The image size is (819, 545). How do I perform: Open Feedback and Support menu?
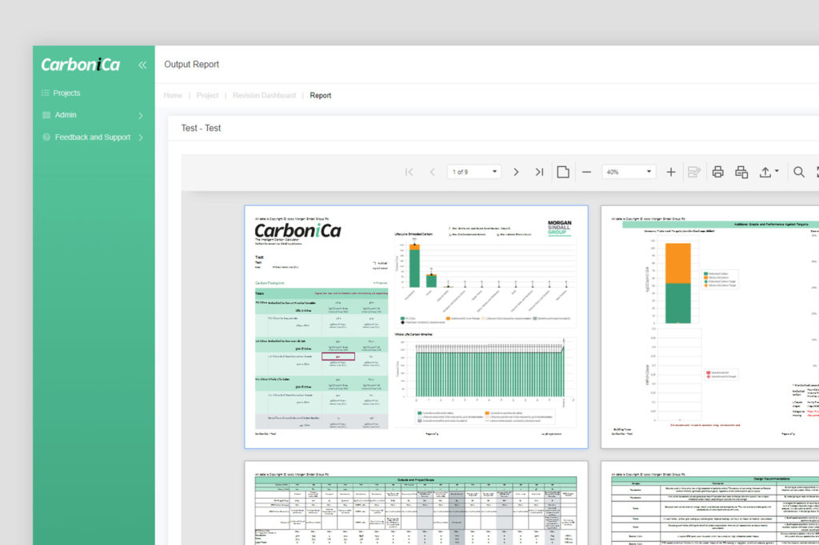point(93,137)
